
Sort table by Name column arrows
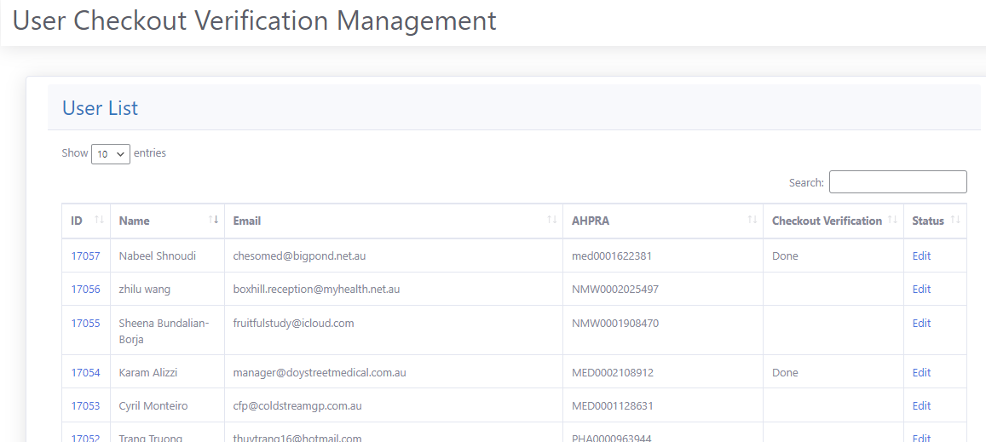(213, 221)
